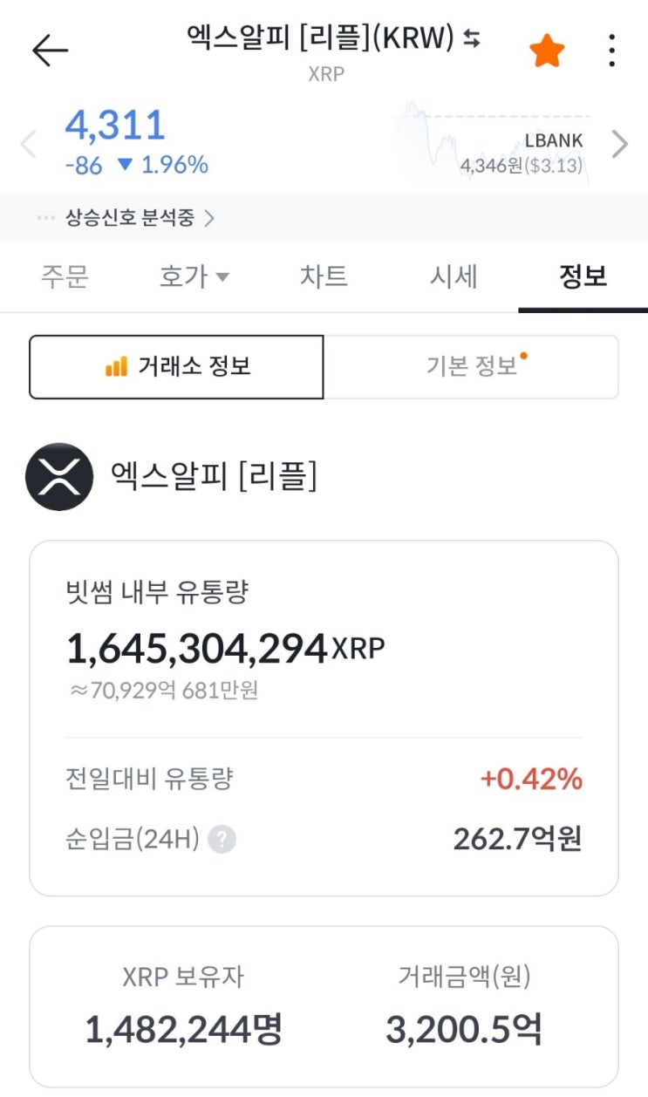Tap the ellipsis icon before 상승신호 분석중
The image size is (648, 1097).
[x=44, y=219]
